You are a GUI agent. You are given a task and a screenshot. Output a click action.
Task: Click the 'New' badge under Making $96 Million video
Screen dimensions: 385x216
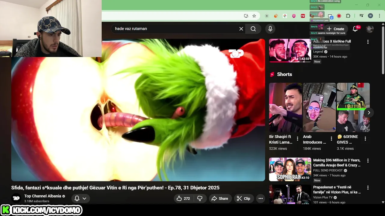(x=317, y=180)
